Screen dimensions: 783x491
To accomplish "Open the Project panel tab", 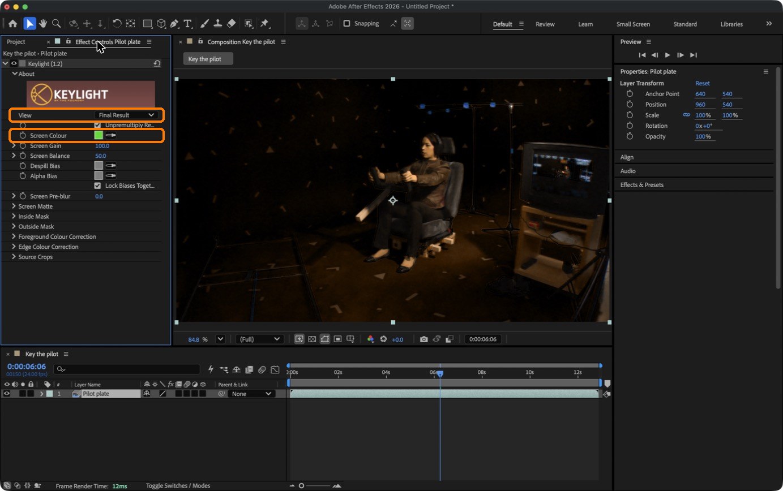I will pyautogui.click(x=16, y=42).
